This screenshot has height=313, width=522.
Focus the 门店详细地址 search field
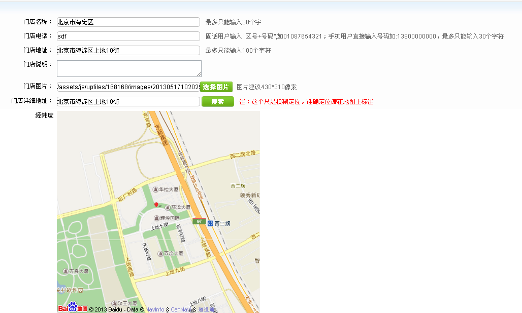tap(128, 102)
